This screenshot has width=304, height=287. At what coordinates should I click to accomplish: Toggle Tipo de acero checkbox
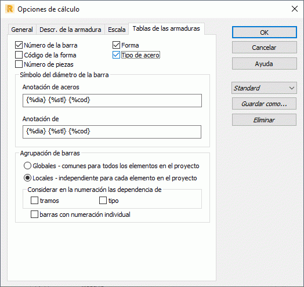(x=116, y=55)
